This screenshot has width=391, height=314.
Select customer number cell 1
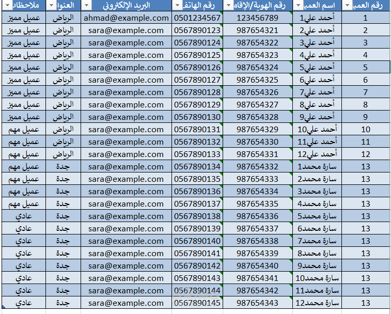tap(365, 18)
